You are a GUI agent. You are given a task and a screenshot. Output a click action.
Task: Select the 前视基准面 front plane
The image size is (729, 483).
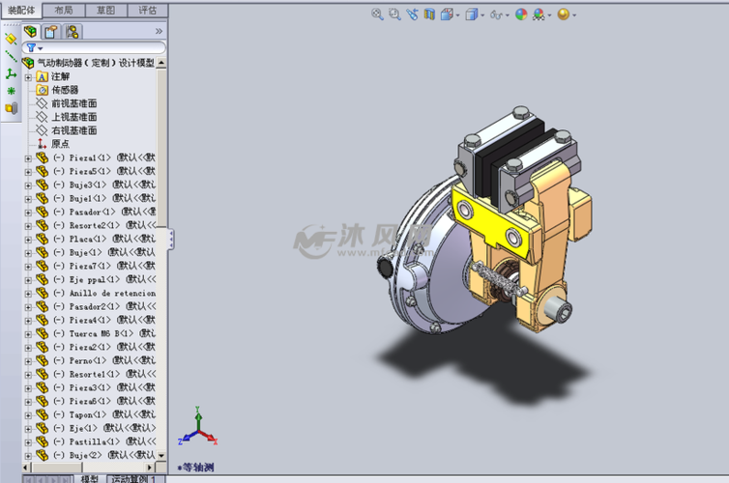(73, 103)
